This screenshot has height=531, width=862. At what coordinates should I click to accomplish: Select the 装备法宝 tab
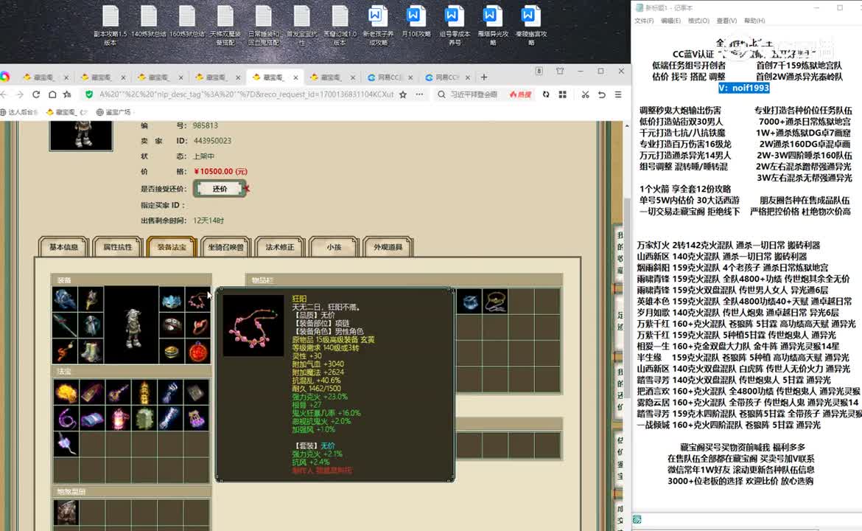(172, 247)
